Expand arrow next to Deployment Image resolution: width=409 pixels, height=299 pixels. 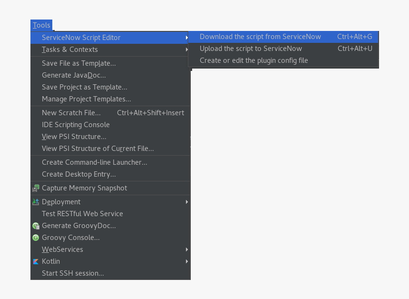click(x=187, y=202)
